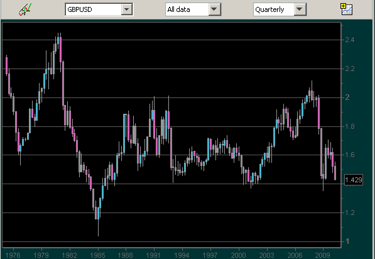Click the 1991 label on time axis
The image size is (375, 259).
click(x=154, y=255)
